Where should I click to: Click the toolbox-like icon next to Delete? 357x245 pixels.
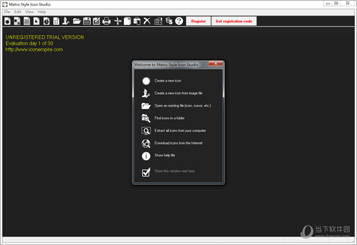click(158, 21)
